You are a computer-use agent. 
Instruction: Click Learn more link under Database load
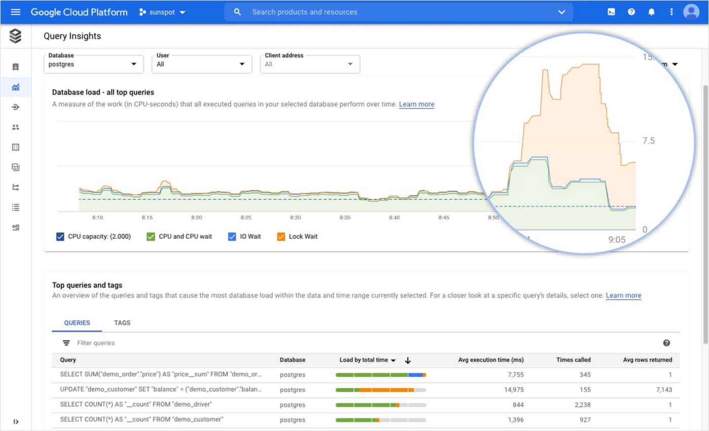[x=416, y=104]
